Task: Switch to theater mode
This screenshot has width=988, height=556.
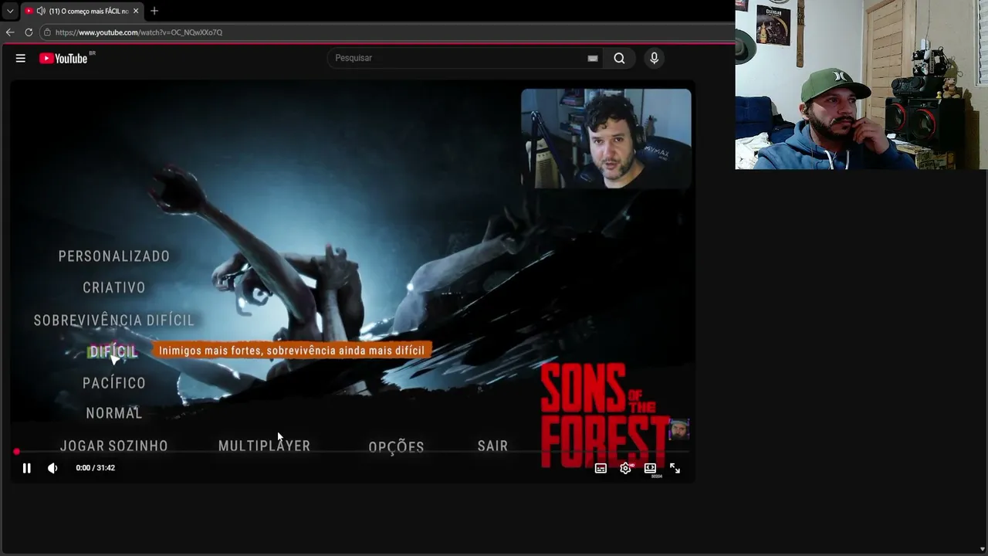Action: pyautogui.click(x=650, y=468)
